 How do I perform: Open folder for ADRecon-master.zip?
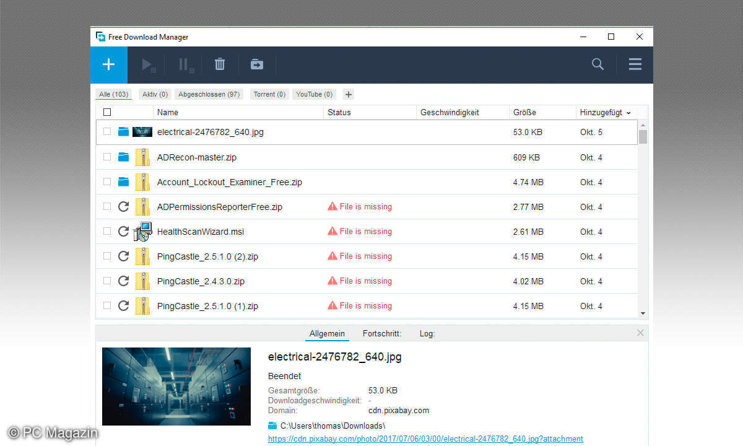click(123, 157)
